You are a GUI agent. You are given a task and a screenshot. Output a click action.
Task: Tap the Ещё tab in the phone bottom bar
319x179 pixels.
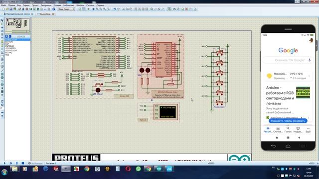[308, 130]
